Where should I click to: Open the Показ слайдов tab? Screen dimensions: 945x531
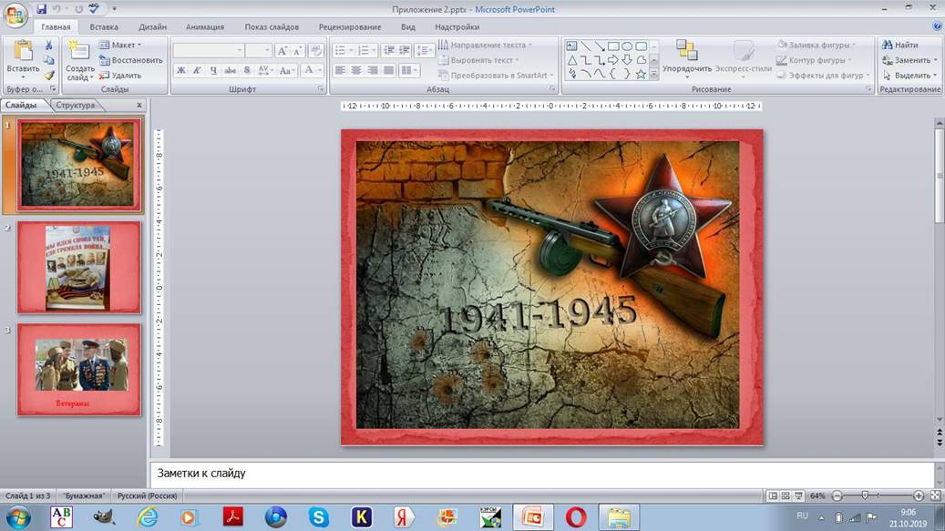pyautogui.click(x=272, y=26)
